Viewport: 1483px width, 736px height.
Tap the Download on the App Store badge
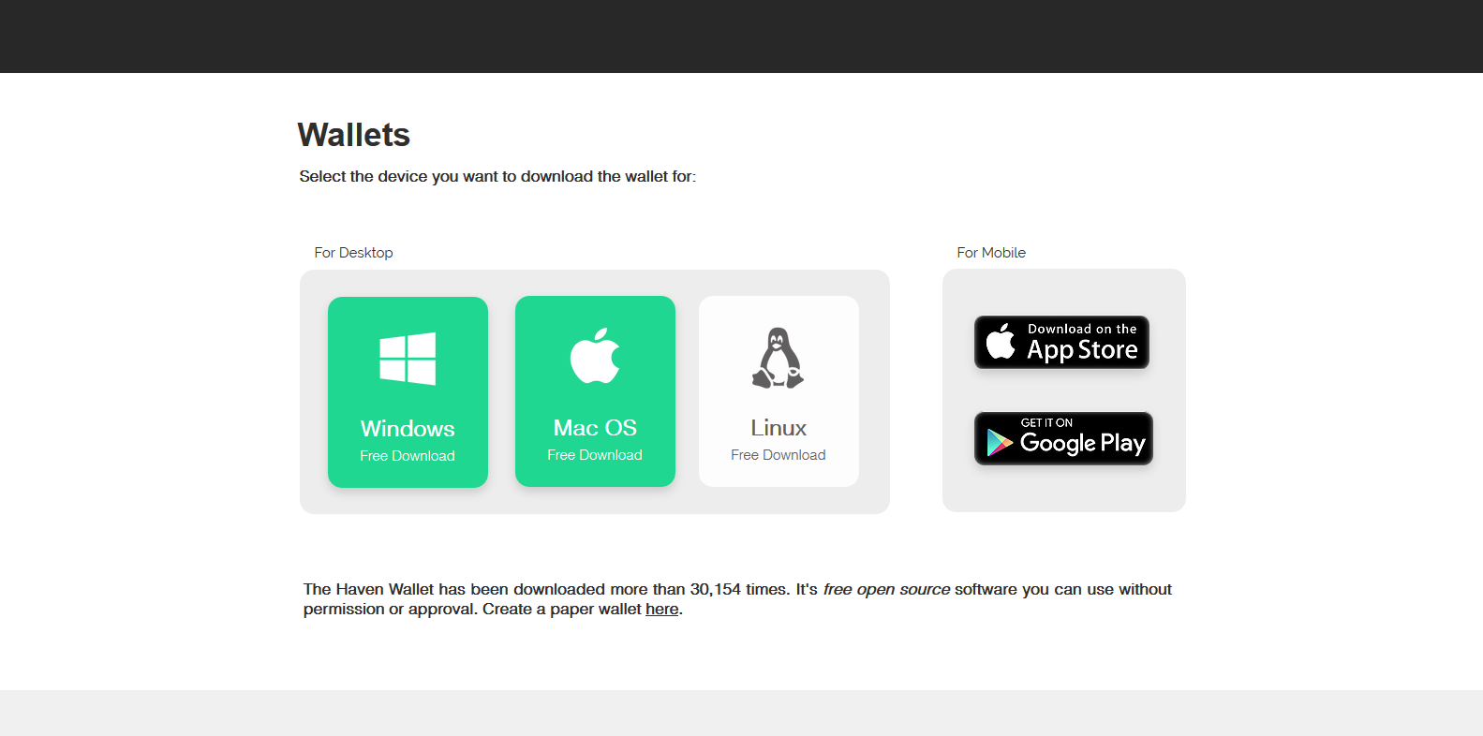[1061, 342]
